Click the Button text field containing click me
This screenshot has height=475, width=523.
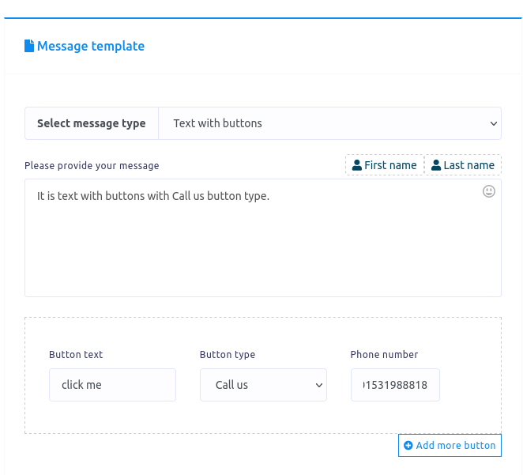[x=112, y=385]
